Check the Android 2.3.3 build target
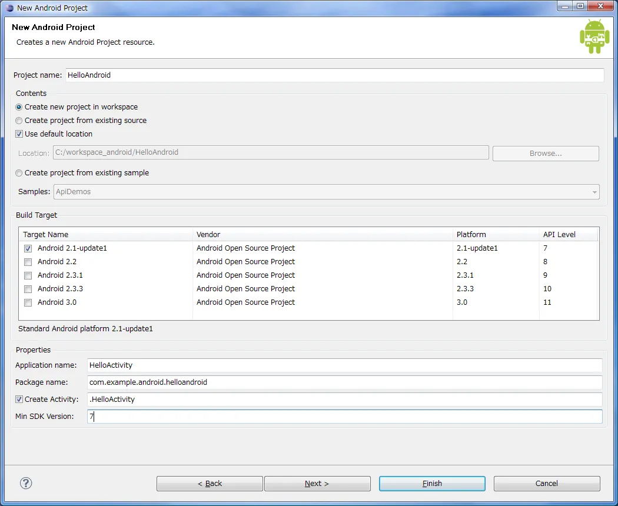Screen dimensions: 618x506 click(x=28, y=289)
